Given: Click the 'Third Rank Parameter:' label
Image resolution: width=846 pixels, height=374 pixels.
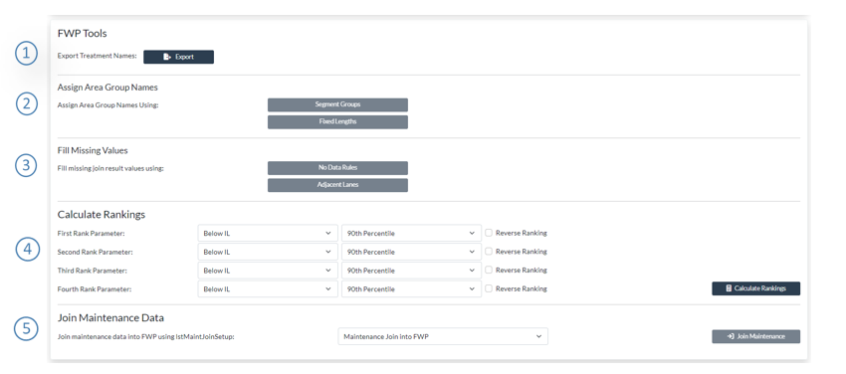Looking at the screenshot, I should [x=93, y=271].
